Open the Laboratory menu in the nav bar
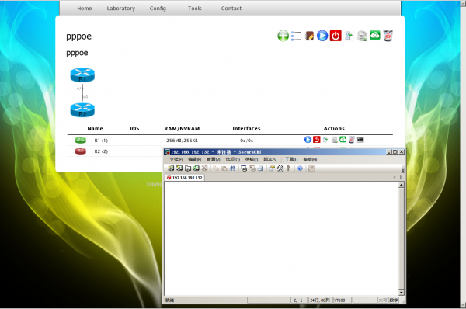 [121, 9]
